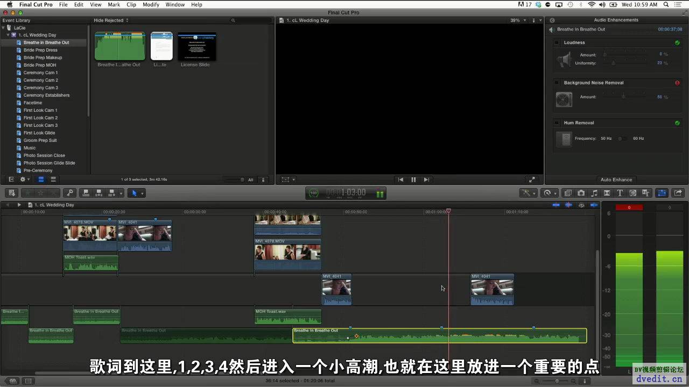Viewport: 689px width, 387px height.
Task: Show the Photos browser camera icon
Action: [x=581, y=193]
